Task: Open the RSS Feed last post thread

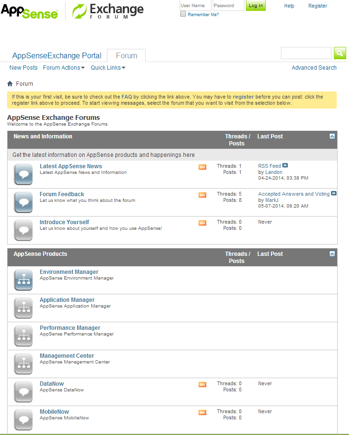Action: (x=270, y=166)
